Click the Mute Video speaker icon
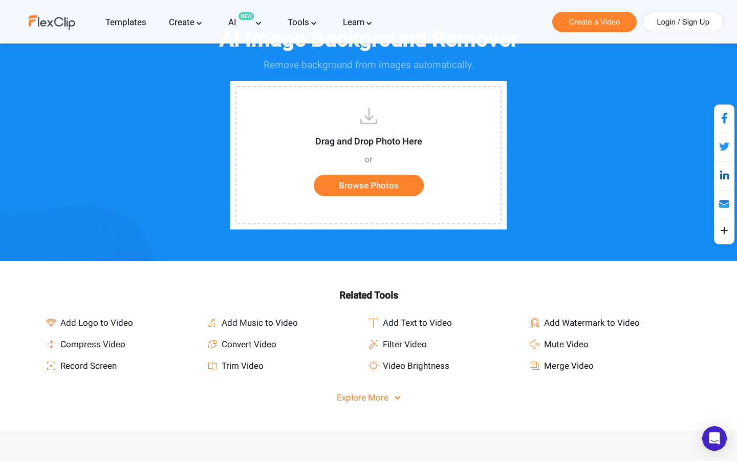This screenshot has width=737, height=461. point(534,344)
